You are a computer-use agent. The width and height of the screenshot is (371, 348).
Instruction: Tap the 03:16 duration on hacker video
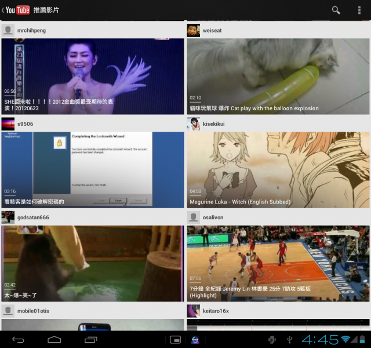pos(10,191)
